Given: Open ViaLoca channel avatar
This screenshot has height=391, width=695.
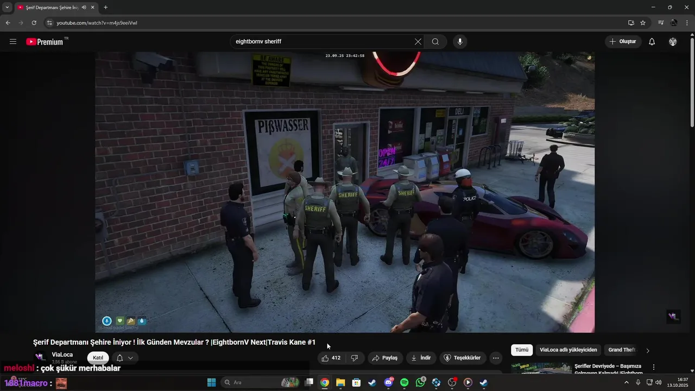Looking at the screenshot, I should (40, 357).
